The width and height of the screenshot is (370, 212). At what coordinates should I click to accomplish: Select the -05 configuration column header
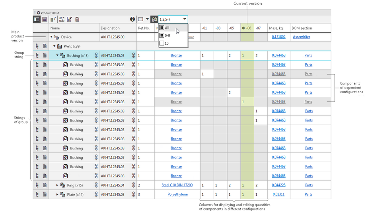(234, 28)
